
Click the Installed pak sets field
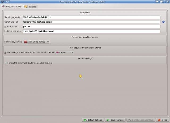pos(91,31)
